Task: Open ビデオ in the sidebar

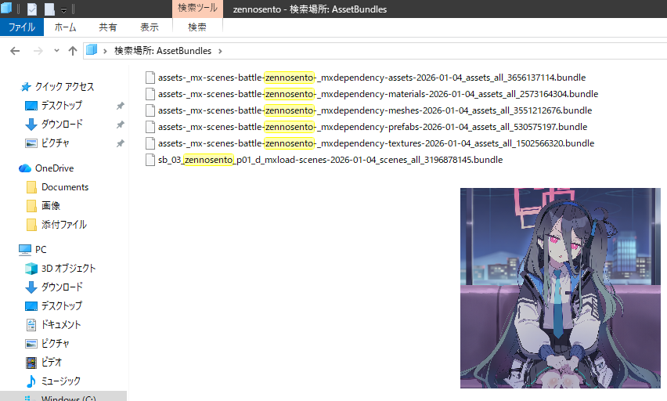Action: pos(52,363)
